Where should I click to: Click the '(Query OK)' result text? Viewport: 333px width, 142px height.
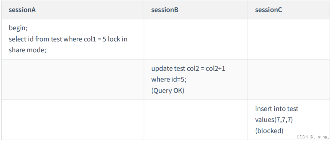[x=167, y=91]
